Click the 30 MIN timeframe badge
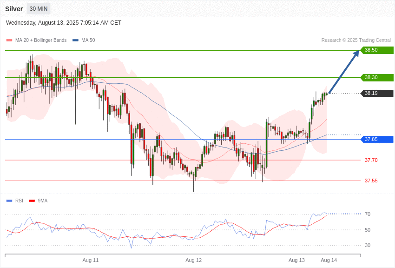 (x=39, y=9)
